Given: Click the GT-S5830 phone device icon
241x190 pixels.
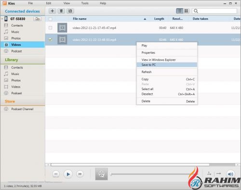Looking at the screenshot, I should 6,19.
